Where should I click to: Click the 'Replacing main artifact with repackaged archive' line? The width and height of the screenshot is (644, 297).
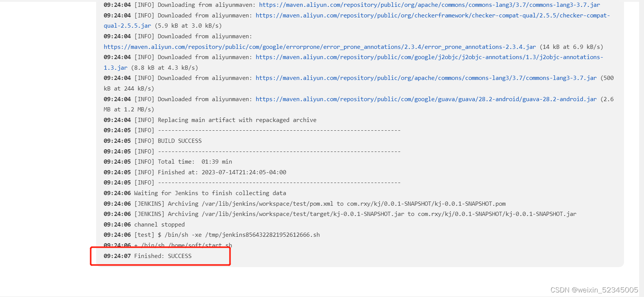(210, 120)
